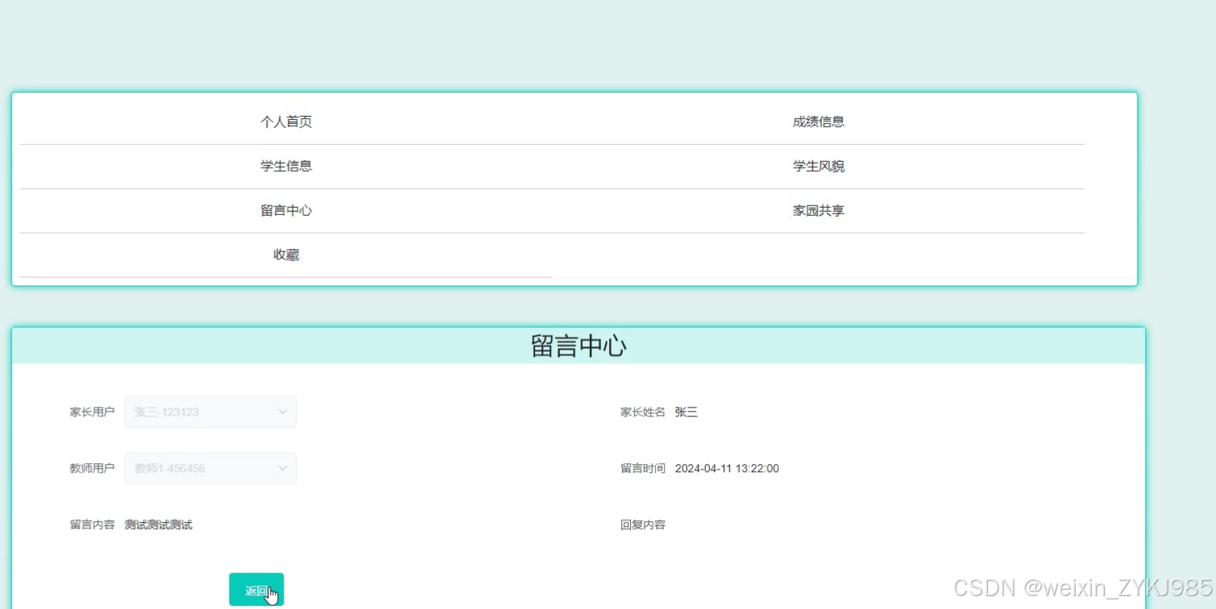Viewport: 1216px width, 609px height.
Task: Click the 留言中心 page heading
Action: 579,346
